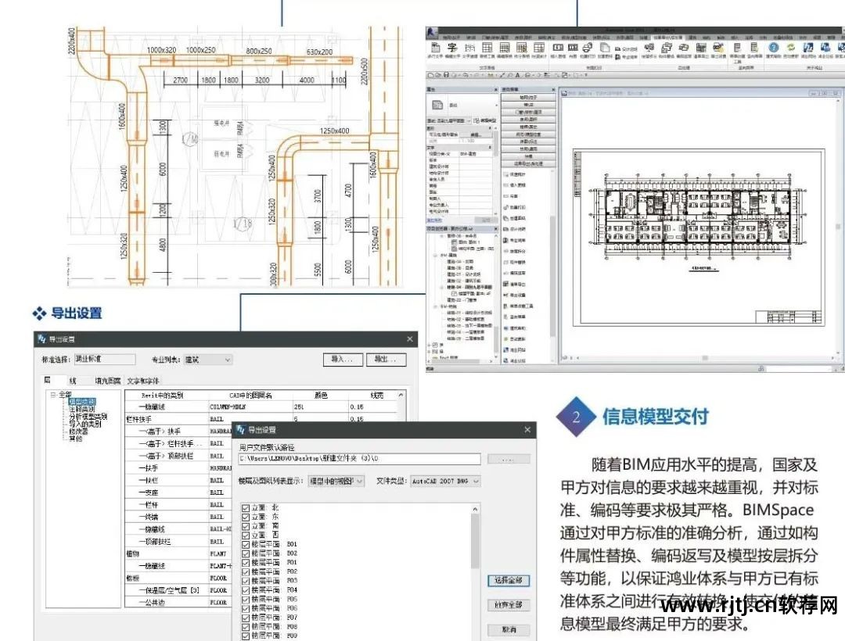Viewport: 845px width, 641px height.
Task: Select 其他 in the category tree
Action: 75,439
